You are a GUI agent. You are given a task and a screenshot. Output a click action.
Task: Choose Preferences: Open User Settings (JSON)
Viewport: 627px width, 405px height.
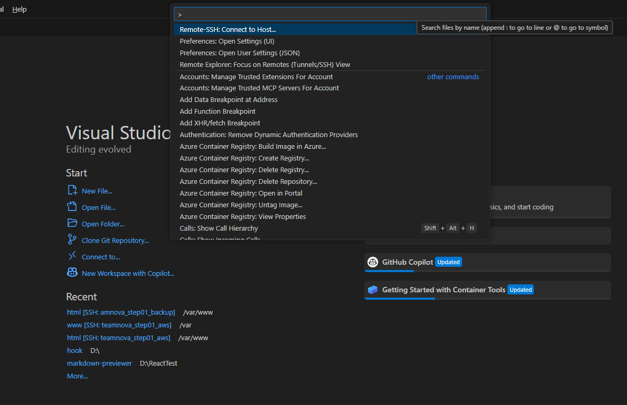click(330, 53)
